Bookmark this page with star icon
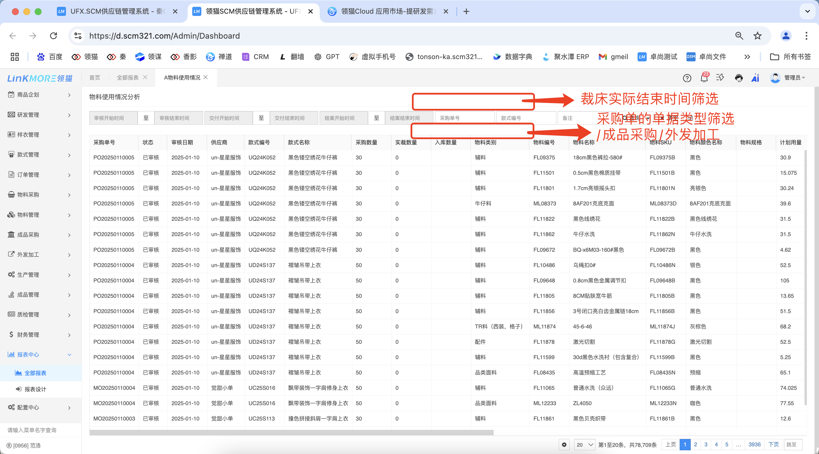819x454 pixels. click(x=757, y=36)
